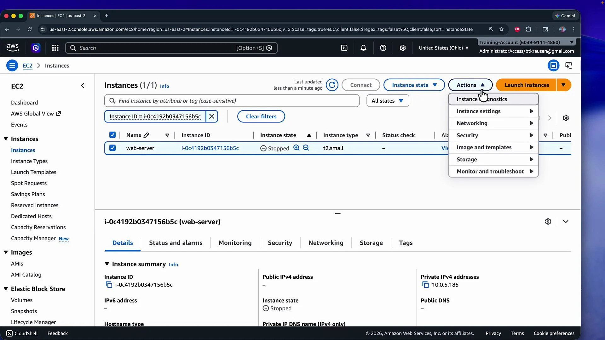Open Storage submenu in Actions menu
Screen dimensions: 605x340
point(493,159)
